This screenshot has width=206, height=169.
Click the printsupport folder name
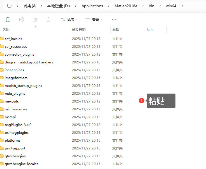point(15,148)
